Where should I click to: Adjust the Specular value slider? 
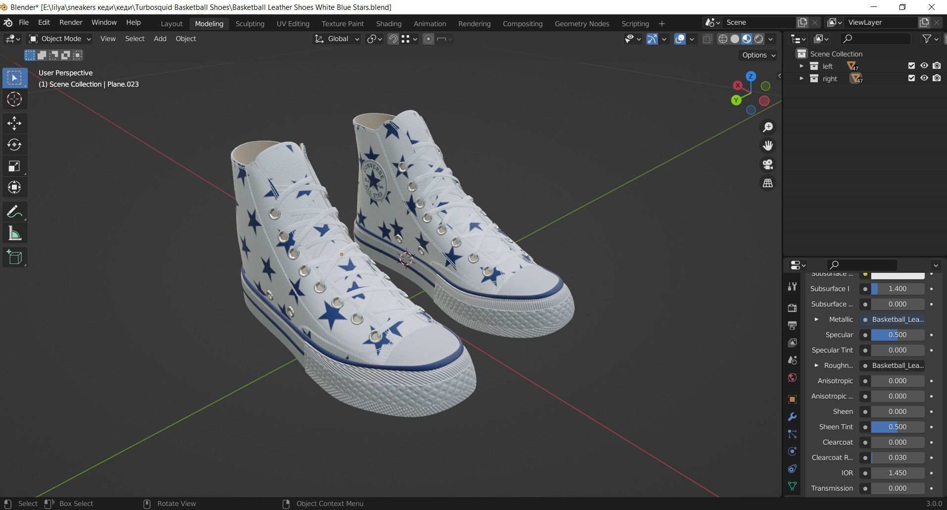897,335
